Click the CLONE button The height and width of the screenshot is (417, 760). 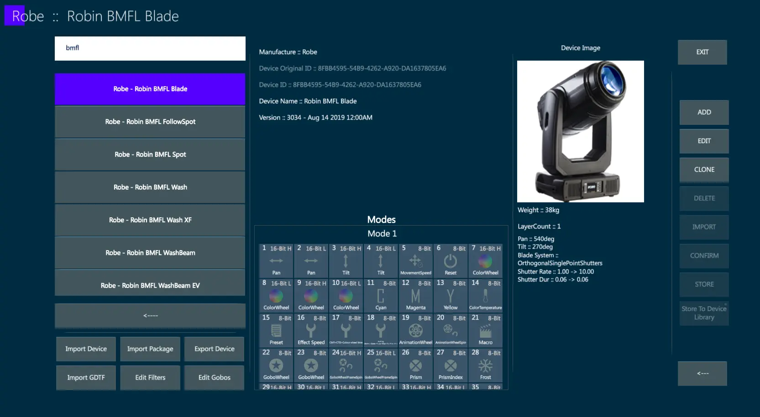(704, 170)
